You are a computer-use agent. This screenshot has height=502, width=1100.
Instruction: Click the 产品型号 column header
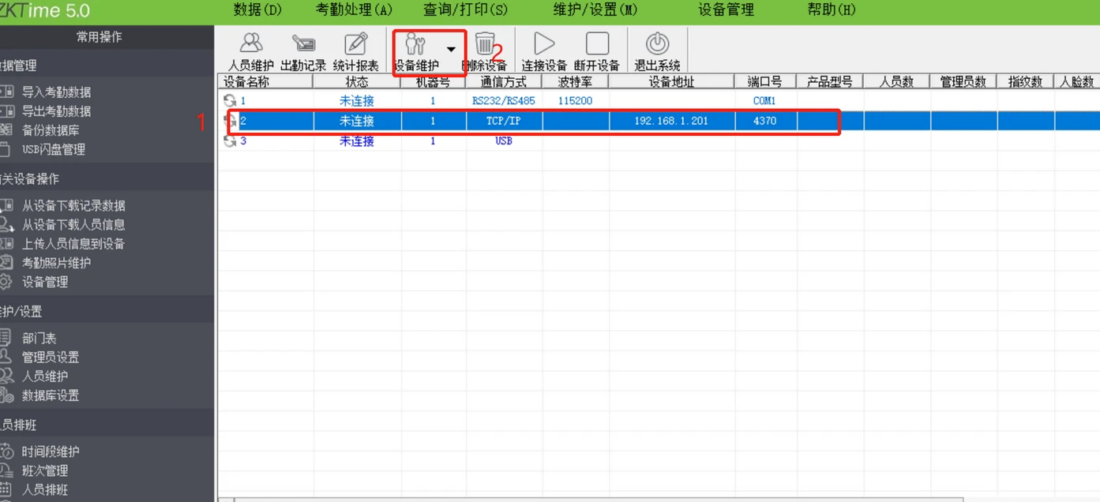point(830,81)
